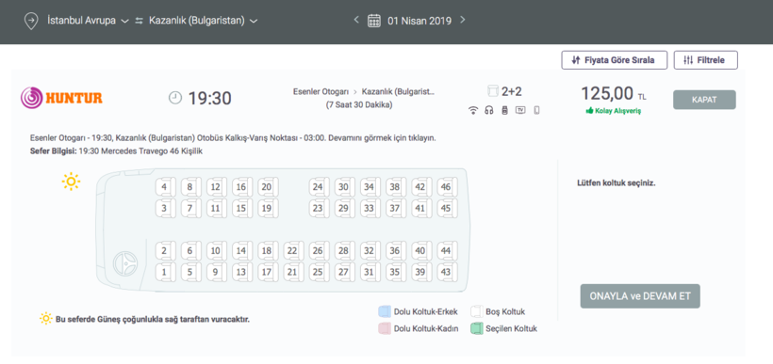773x364 pixels.
Task: Close trip details with KAPAT
Action: tap(704, 100)
